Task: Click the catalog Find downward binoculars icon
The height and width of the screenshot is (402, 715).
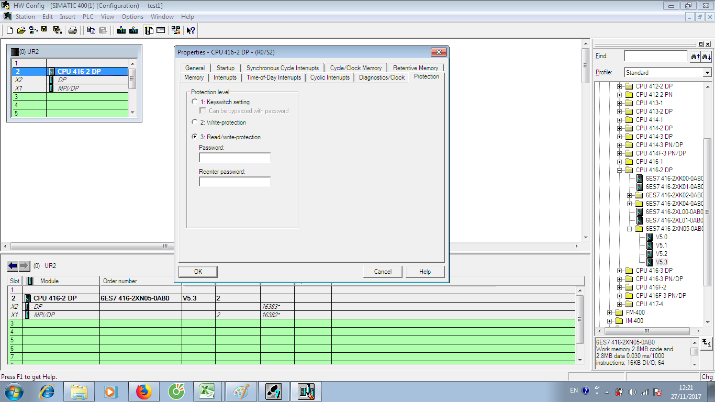Action: click(707, 56)
